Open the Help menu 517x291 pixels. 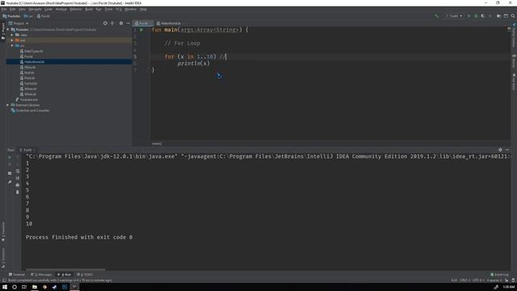point(143,9)
